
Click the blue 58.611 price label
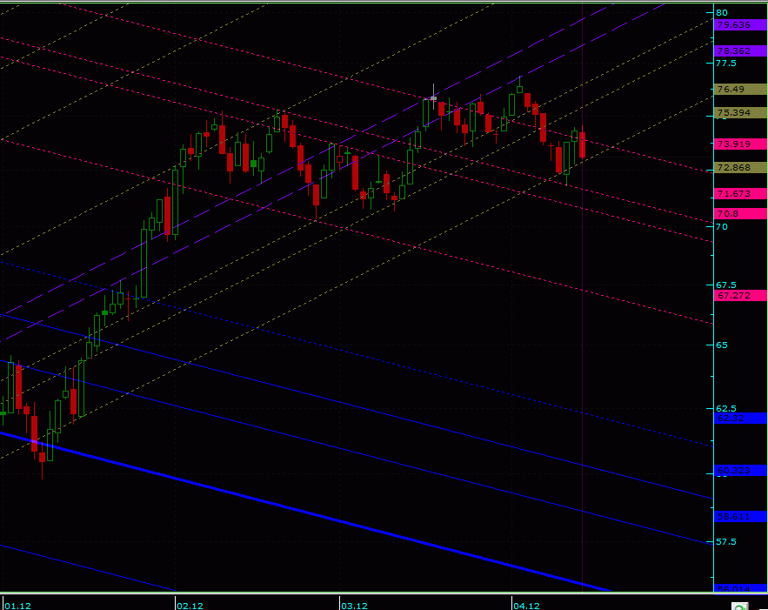(x=740, y=516)
